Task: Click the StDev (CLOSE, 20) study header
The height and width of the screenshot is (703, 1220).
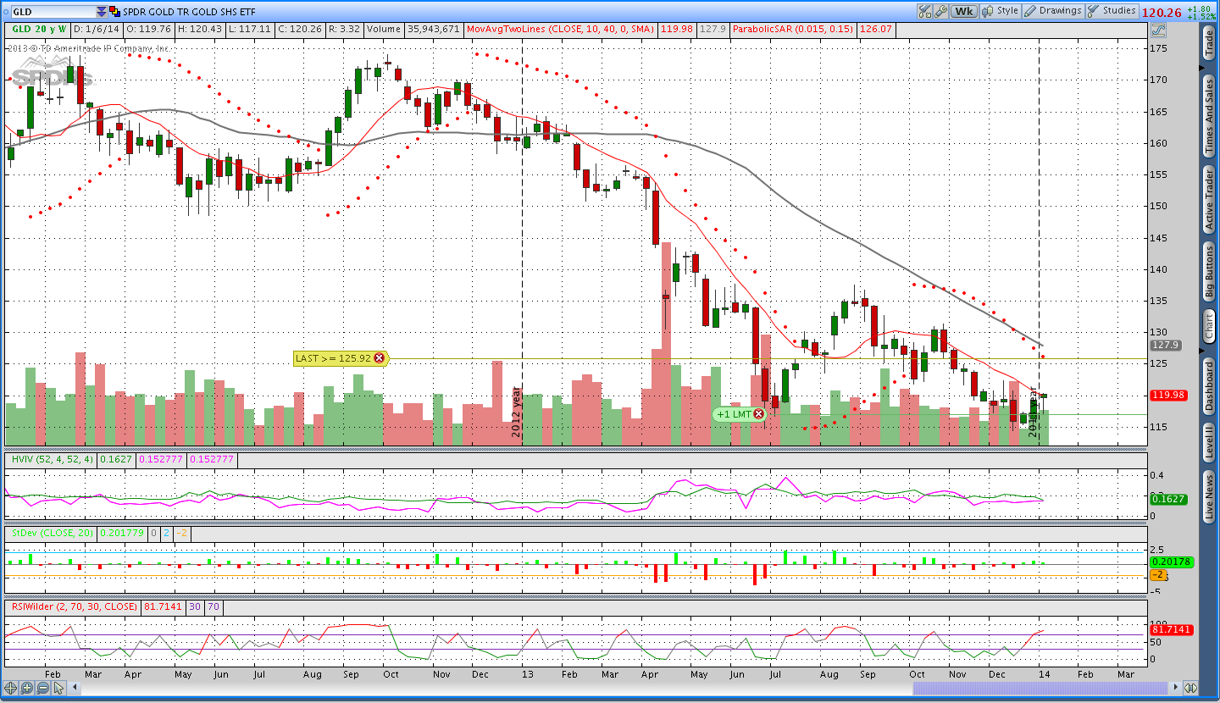Action: [x=51, y=533]
